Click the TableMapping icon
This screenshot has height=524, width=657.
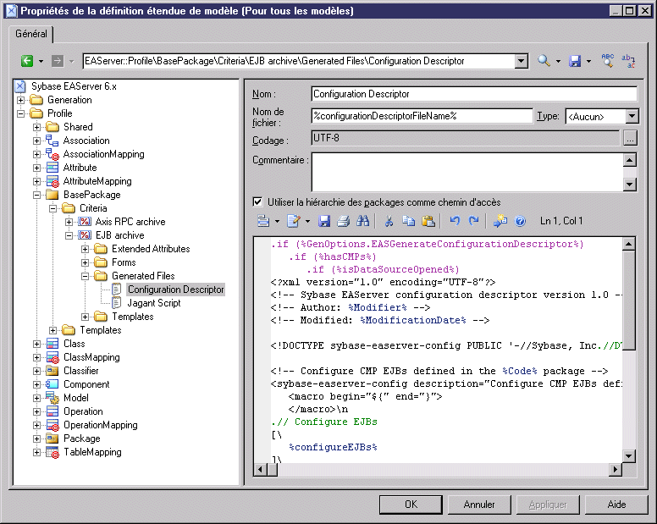[x=52, y=452]
